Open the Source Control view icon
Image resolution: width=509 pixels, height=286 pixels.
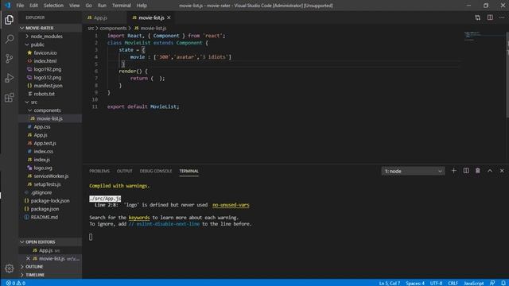(9, 58)
